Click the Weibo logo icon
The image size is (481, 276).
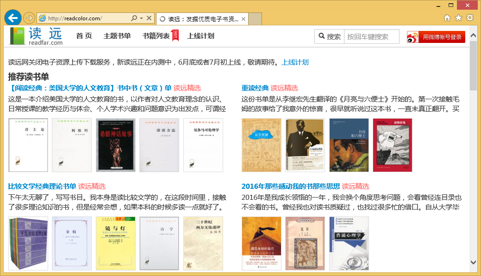click(412, 37)
